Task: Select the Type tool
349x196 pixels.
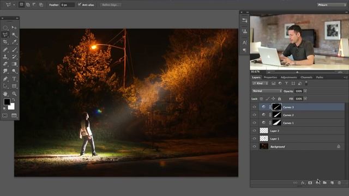Action: (x=14, y=78)
